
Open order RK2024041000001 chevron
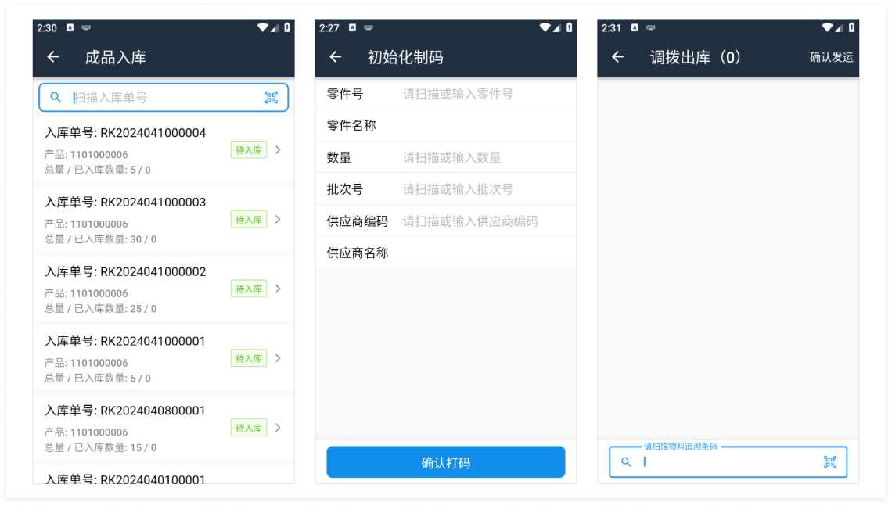[x=279, y=358]
